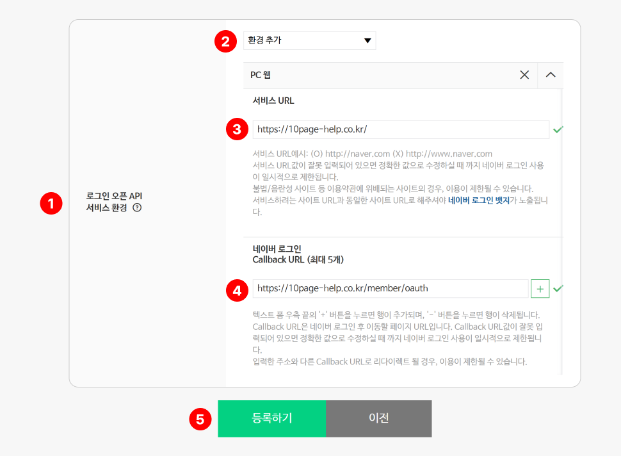Click the 네이버 로그인 Callback URL heading
This screenshot has width=621, height=456.
point(295,254)
